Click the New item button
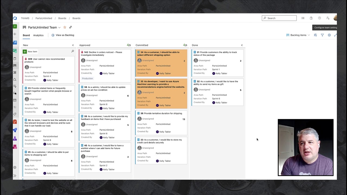The height and width of the screenshot is (195, 347). click(30, 51)
